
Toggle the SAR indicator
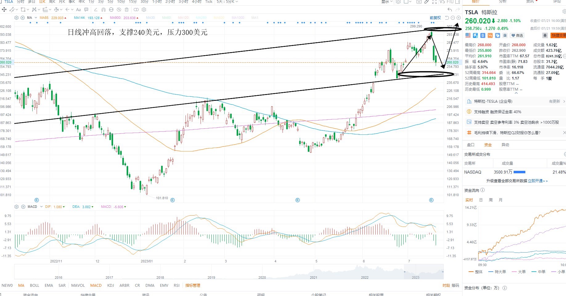[x=62, y=286]
